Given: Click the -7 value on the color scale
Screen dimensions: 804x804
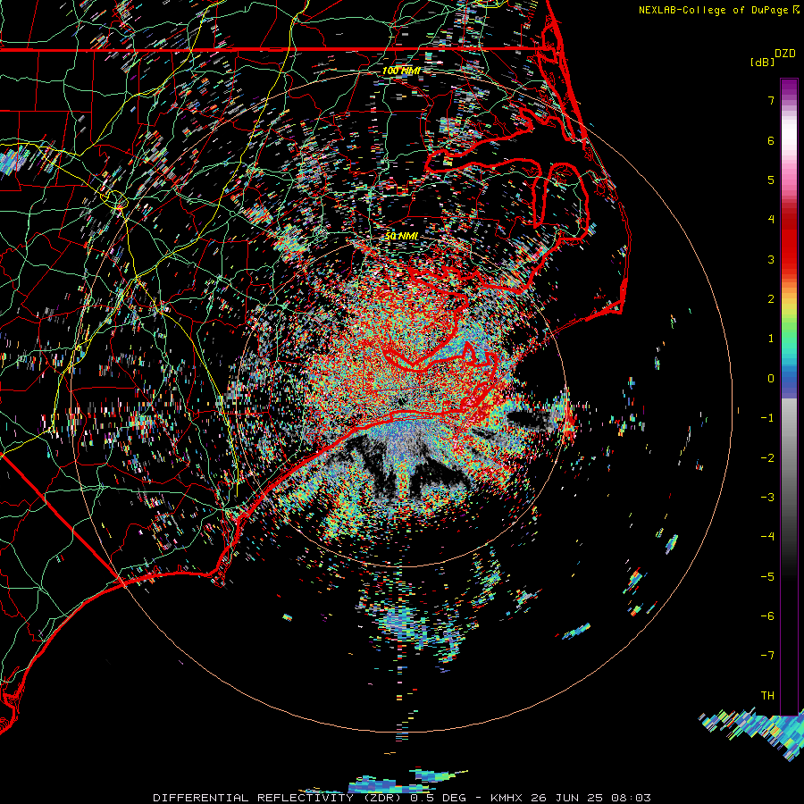Looking at the screenshot, I should pyautogui.click(x=767, y=656).
